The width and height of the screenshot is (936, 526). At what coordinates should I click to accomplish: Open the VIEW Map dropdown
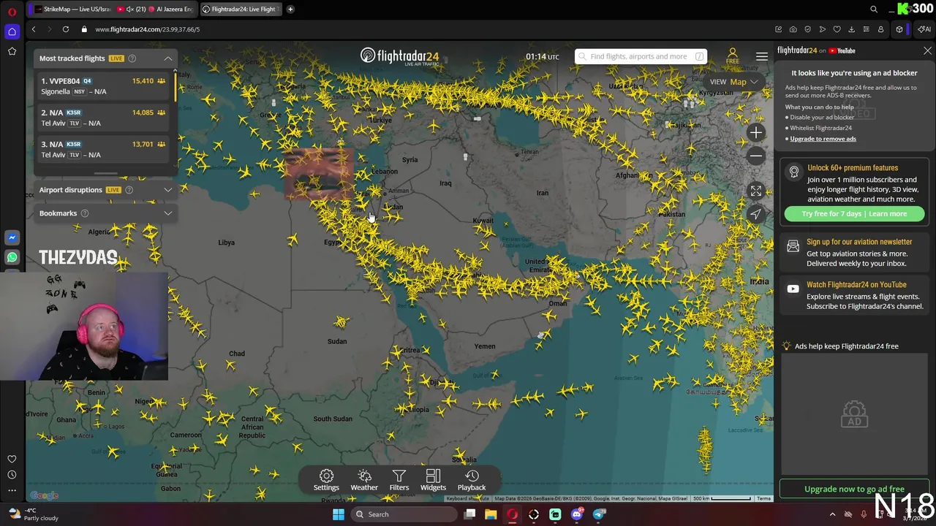[733, 82]
